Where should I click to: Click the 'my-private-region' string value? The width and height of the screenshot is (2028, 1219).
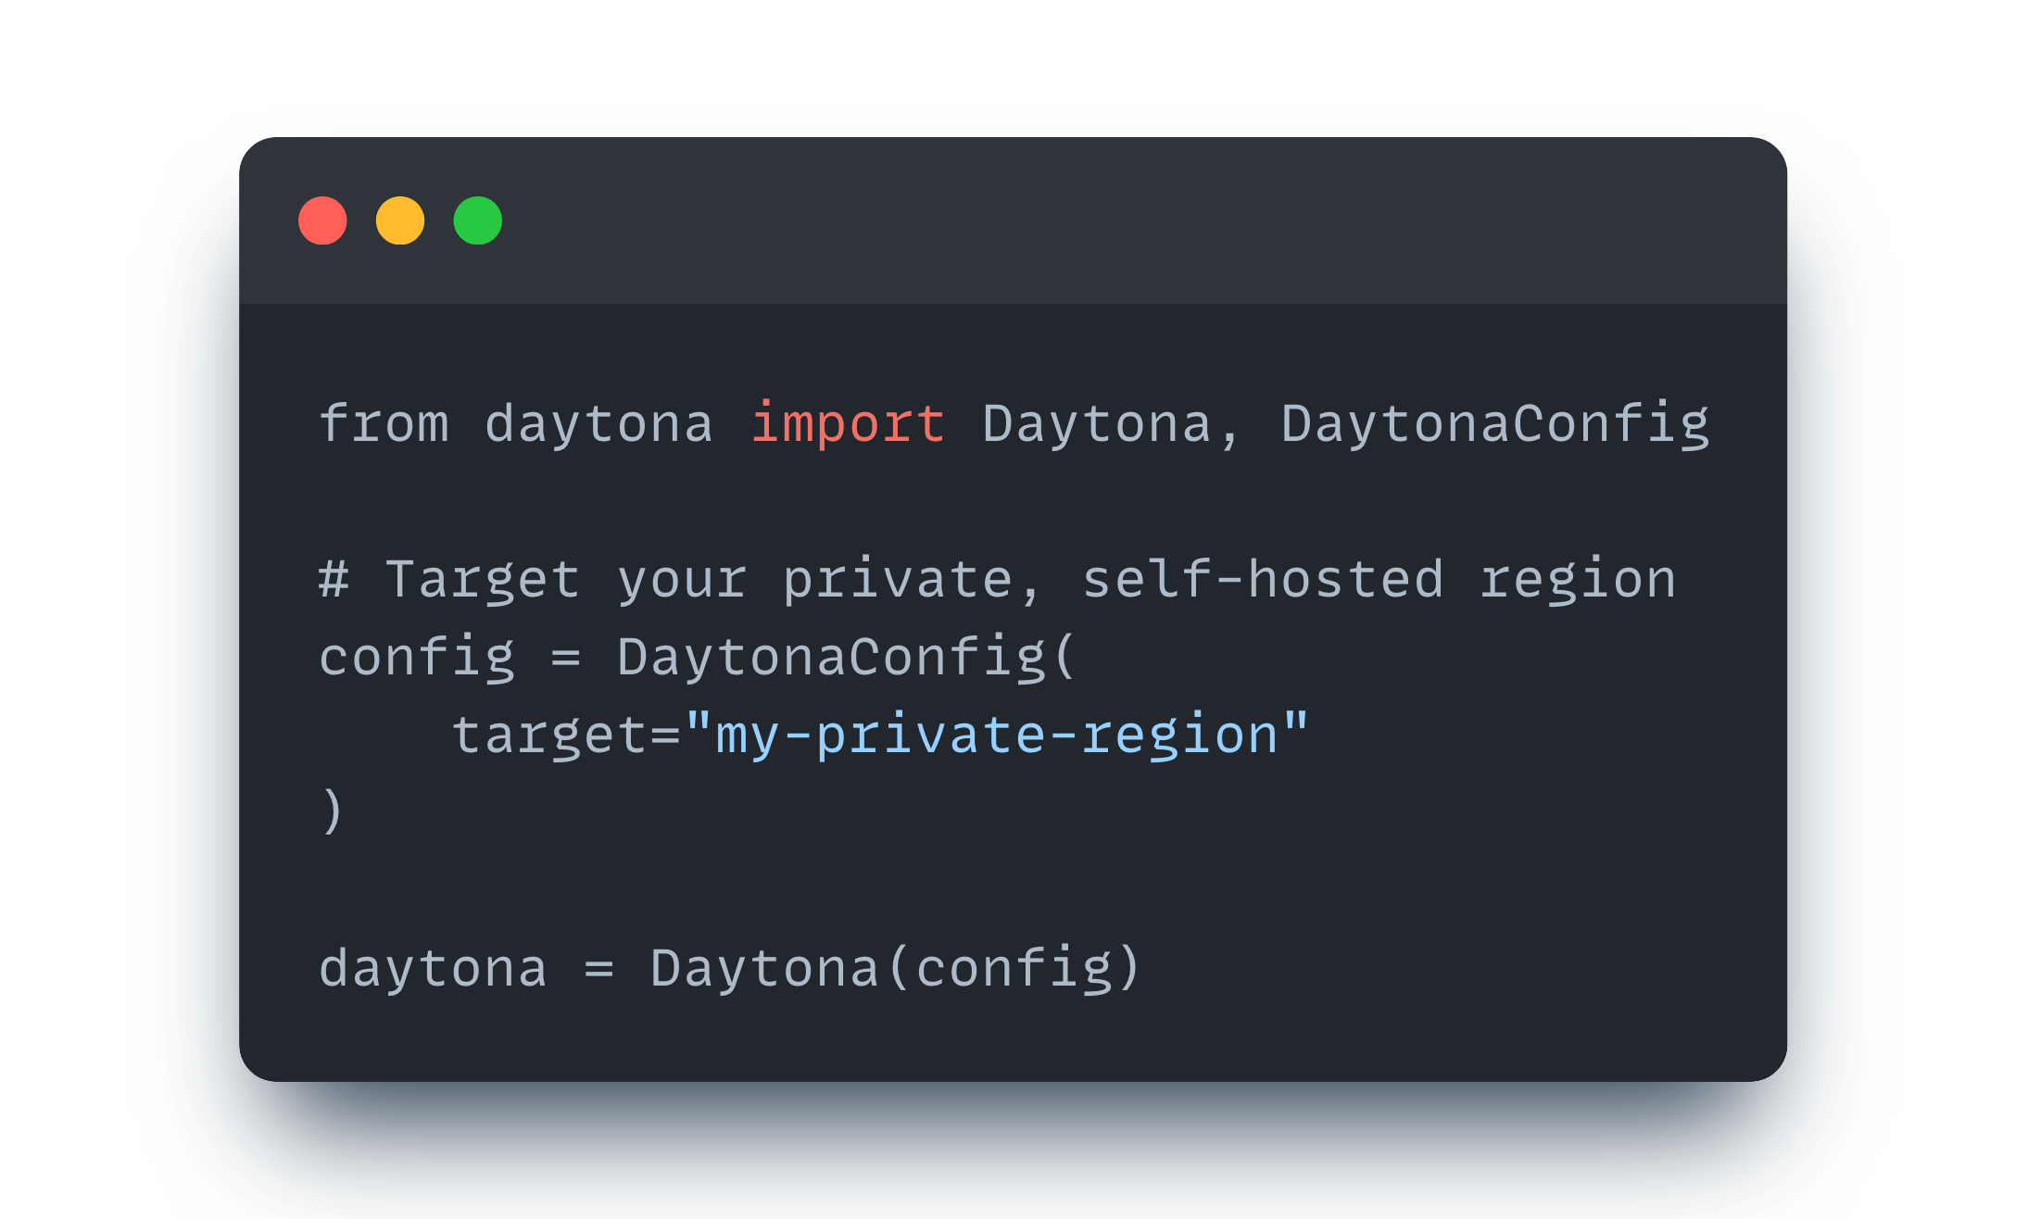coord(997,735)
